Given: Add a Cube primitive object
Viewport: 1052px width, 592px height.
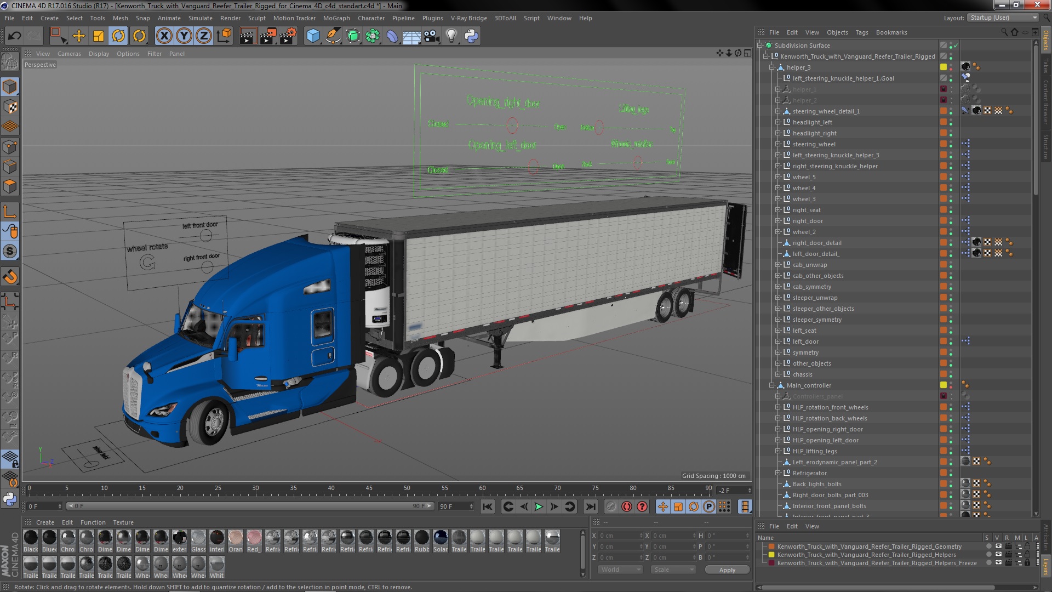Looking at the screenshot, I should 313,36.
